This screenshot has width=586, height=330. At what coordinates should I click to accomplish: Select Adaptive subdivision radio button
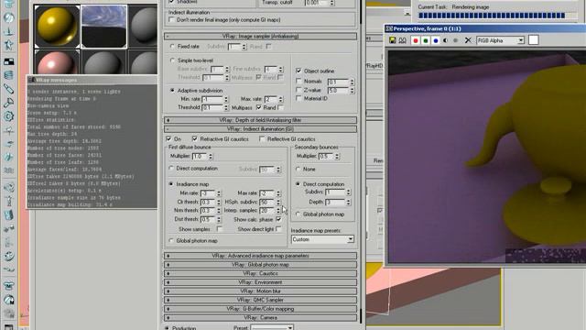pyautogui.click(x=172, y=91)
